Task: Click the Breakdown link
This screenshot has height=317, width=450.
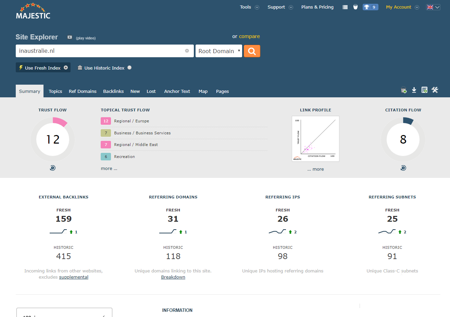Action: [173, 277]
